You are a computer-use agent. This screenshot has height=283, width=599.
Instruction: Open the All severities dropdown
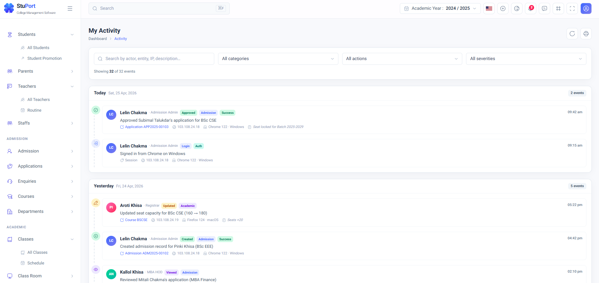[x=526, y=59]
